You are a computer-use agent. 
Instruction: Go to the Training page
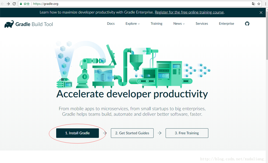pos(156,24)
